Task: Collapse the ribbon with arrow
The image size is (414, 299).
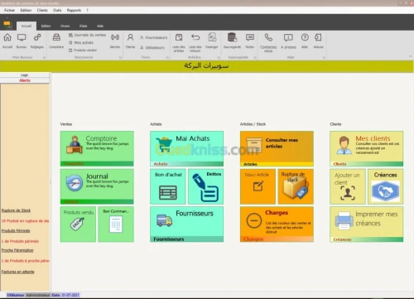Action: pos(410,56)
